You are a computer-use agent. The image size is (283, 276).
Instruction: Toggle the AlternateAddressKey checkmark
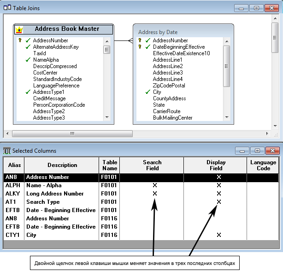coord(28,47)
